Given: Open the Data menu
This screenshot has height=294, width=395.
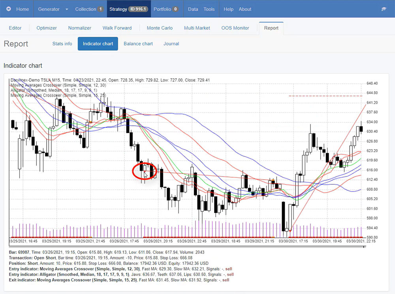Looking at the screenshot, I should (x=193, y=9).
